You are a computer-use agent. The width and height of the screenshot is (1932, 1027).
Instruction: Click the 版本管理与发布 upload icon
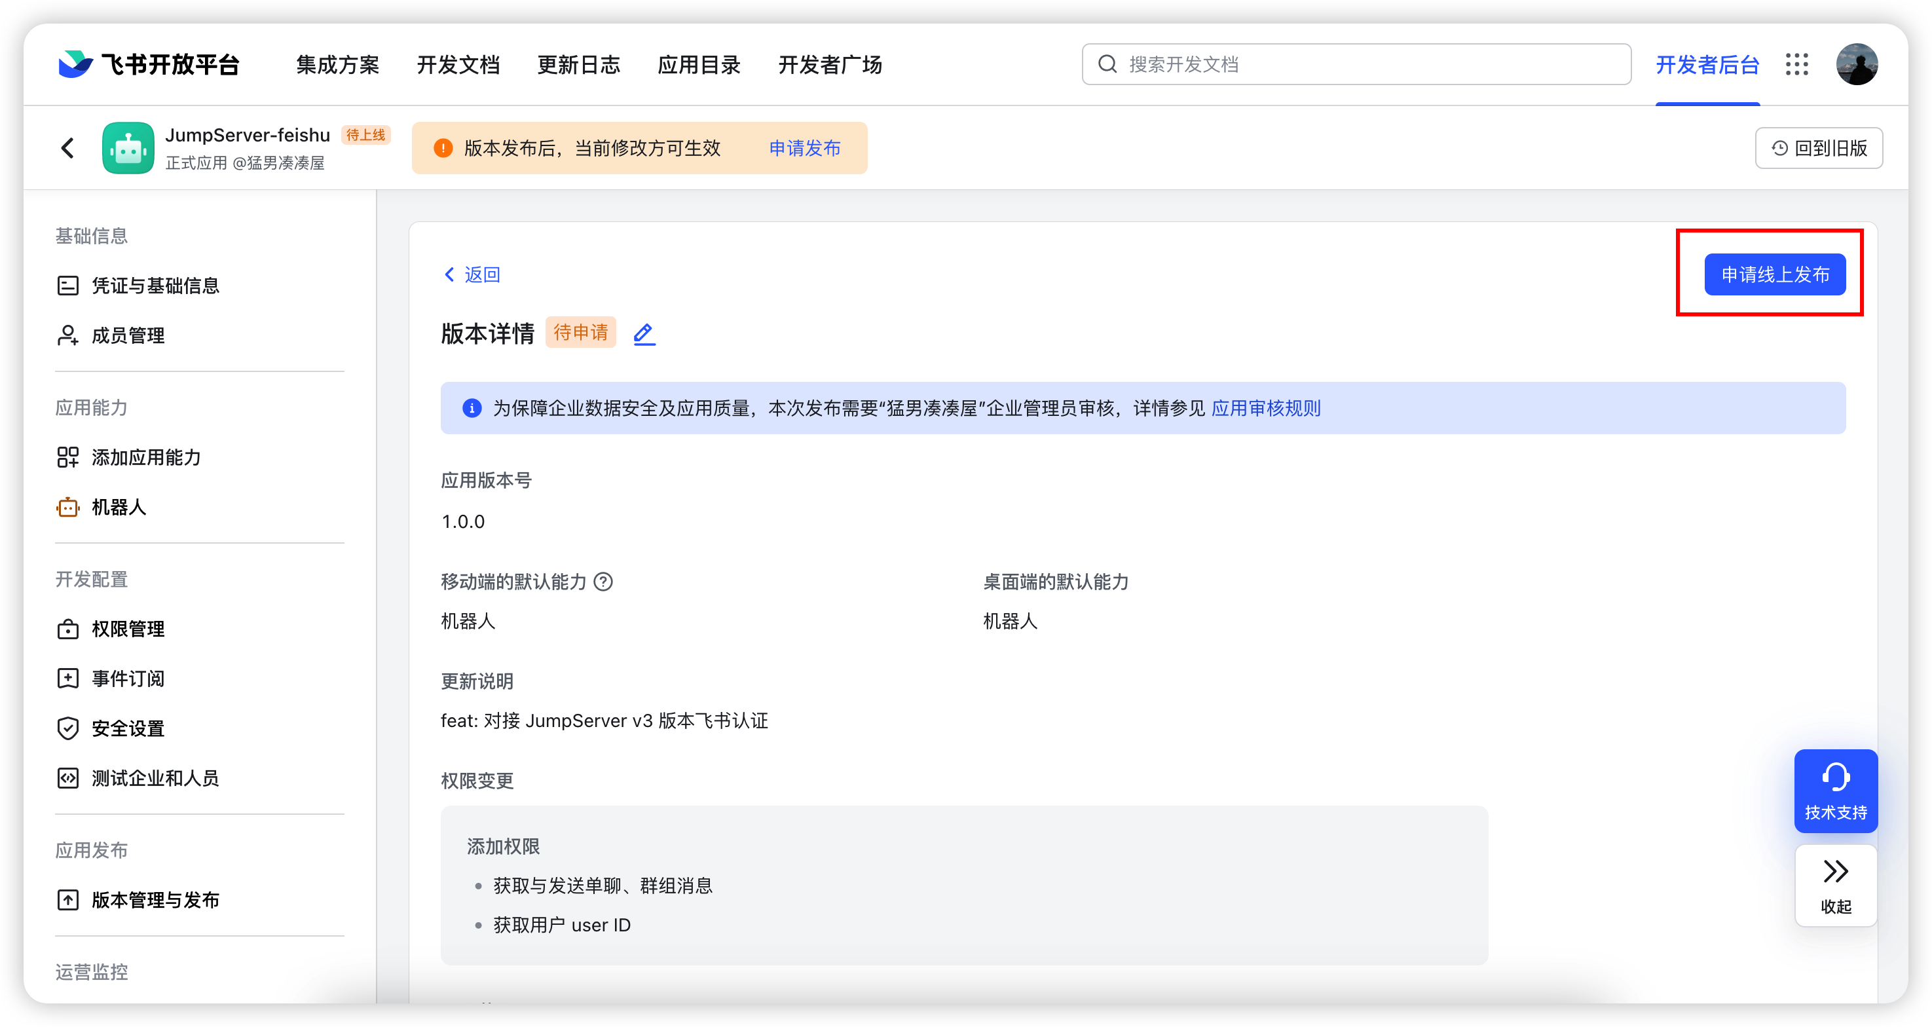point(67,899)
